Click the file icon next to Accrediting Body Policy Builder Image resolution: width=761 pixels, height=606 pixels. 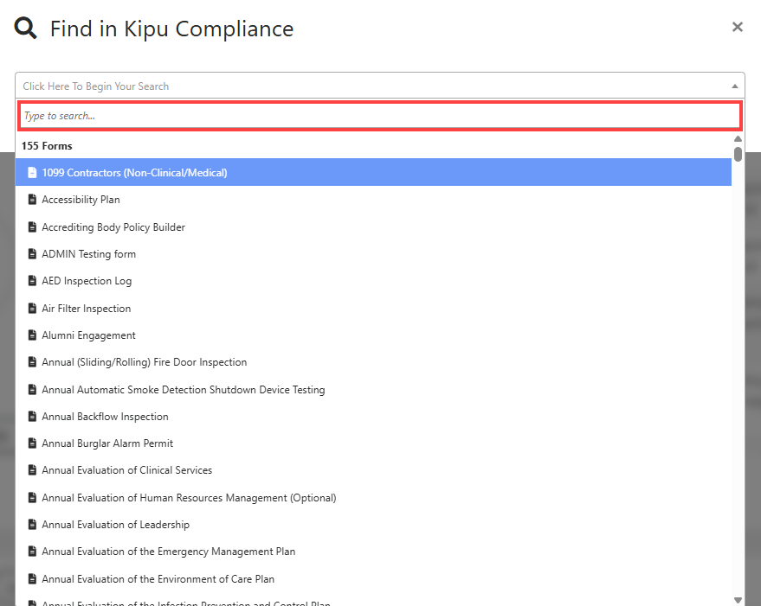click(32, 226)
